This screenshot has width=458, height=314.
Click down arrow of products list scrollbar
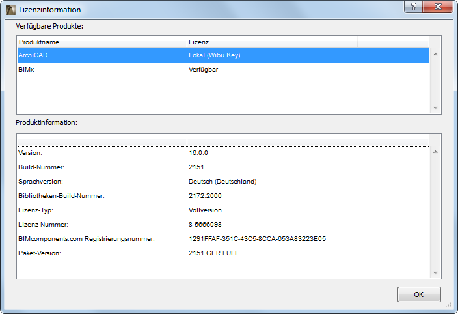[435, 108]
